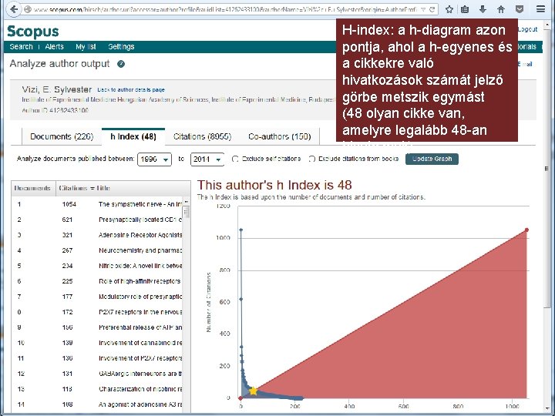The image size is (555, 416).
Task: Click the document list scrollbar thumb
Action: click(x=187, y=212)
